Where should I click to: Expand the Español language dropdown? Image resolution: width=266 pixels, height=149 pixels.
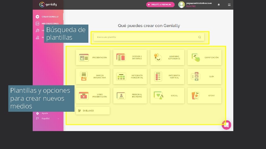48,119
